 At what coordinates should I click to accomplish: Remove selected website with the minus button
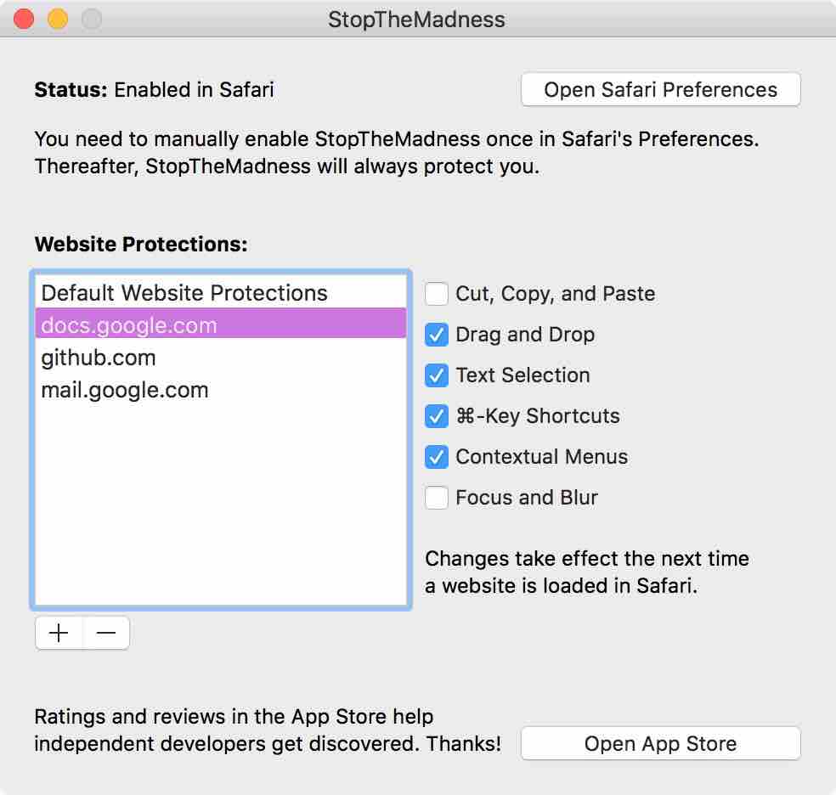point(105,632)
